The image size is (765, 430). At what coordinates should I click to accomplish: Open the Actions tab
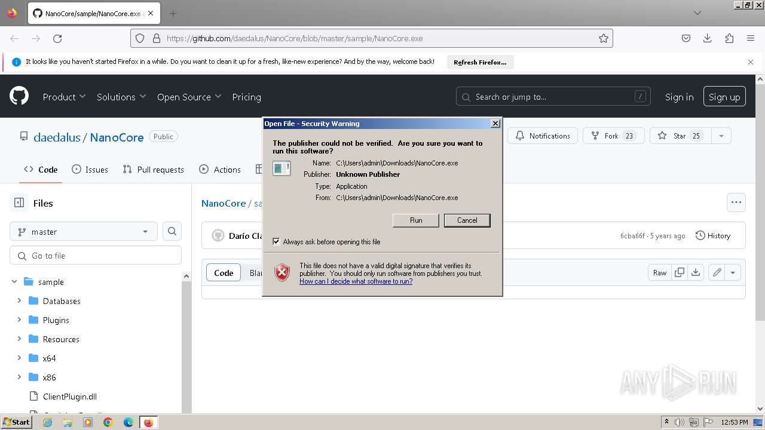[219, 170]
